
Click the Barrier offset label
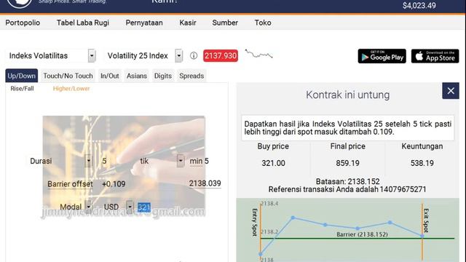pos(70,184)
